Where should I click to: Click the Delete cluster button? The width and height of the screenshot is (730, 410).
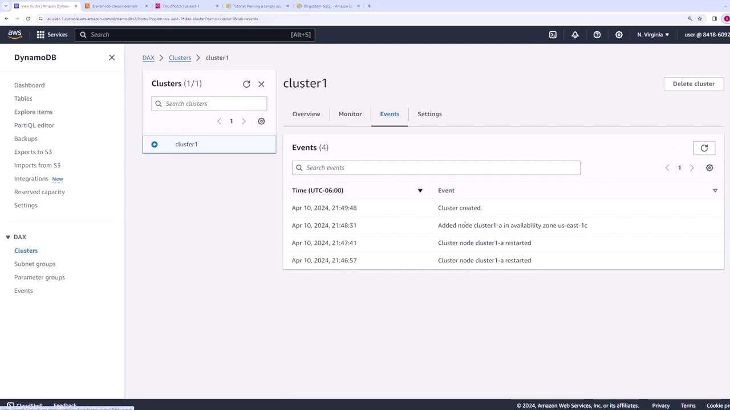tap(693, 84)
